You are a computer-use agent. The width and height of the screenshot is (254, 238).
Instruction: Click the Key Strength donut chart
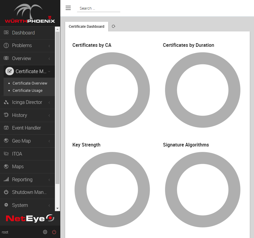coord(112,190)
